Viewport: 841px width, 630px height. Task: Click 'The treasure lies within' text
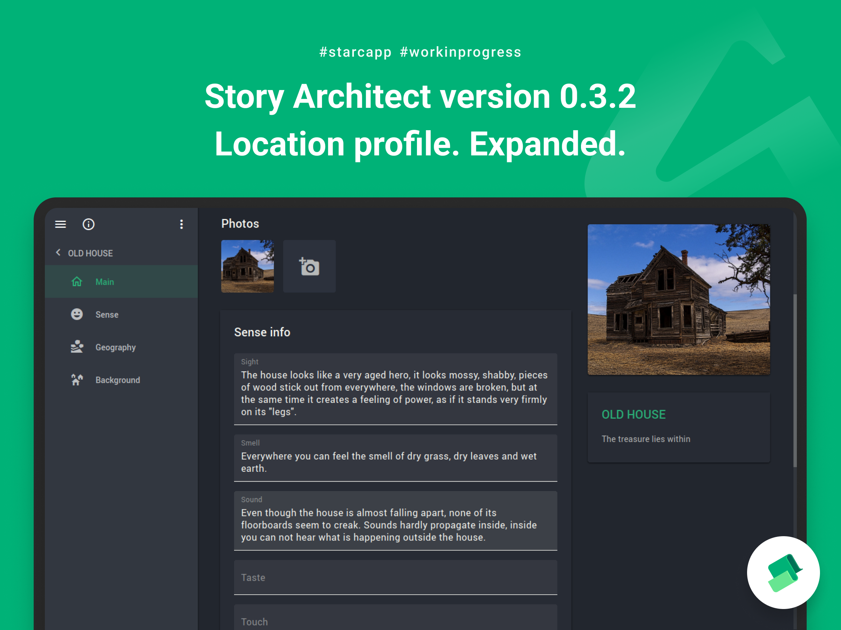click(x=645, y=439)
